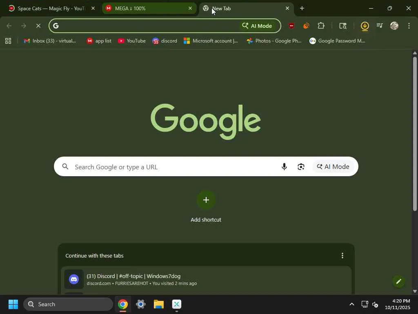Select the New Tab tab
This screenshot has height=314, width=418.
(x=245, y=8)
